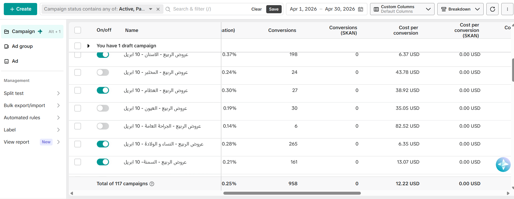Click the floating AI assistant star icon
514x199 pixels.
tap(503, 164)
